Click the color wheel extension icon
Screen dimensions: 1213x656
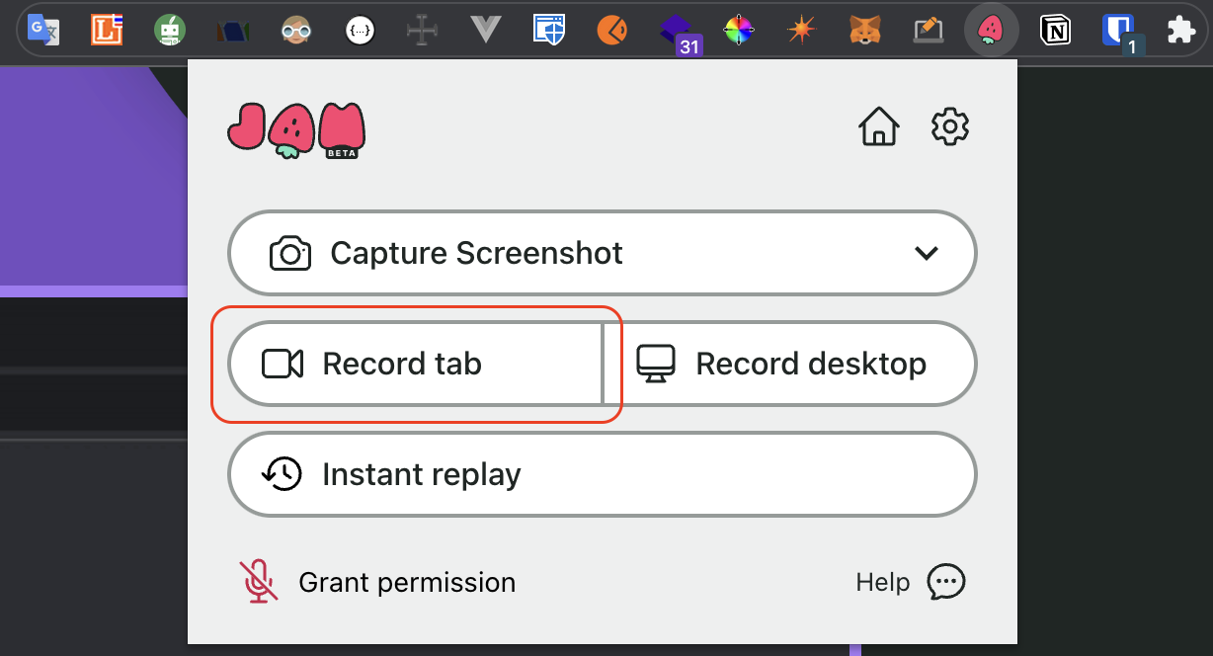738,30
